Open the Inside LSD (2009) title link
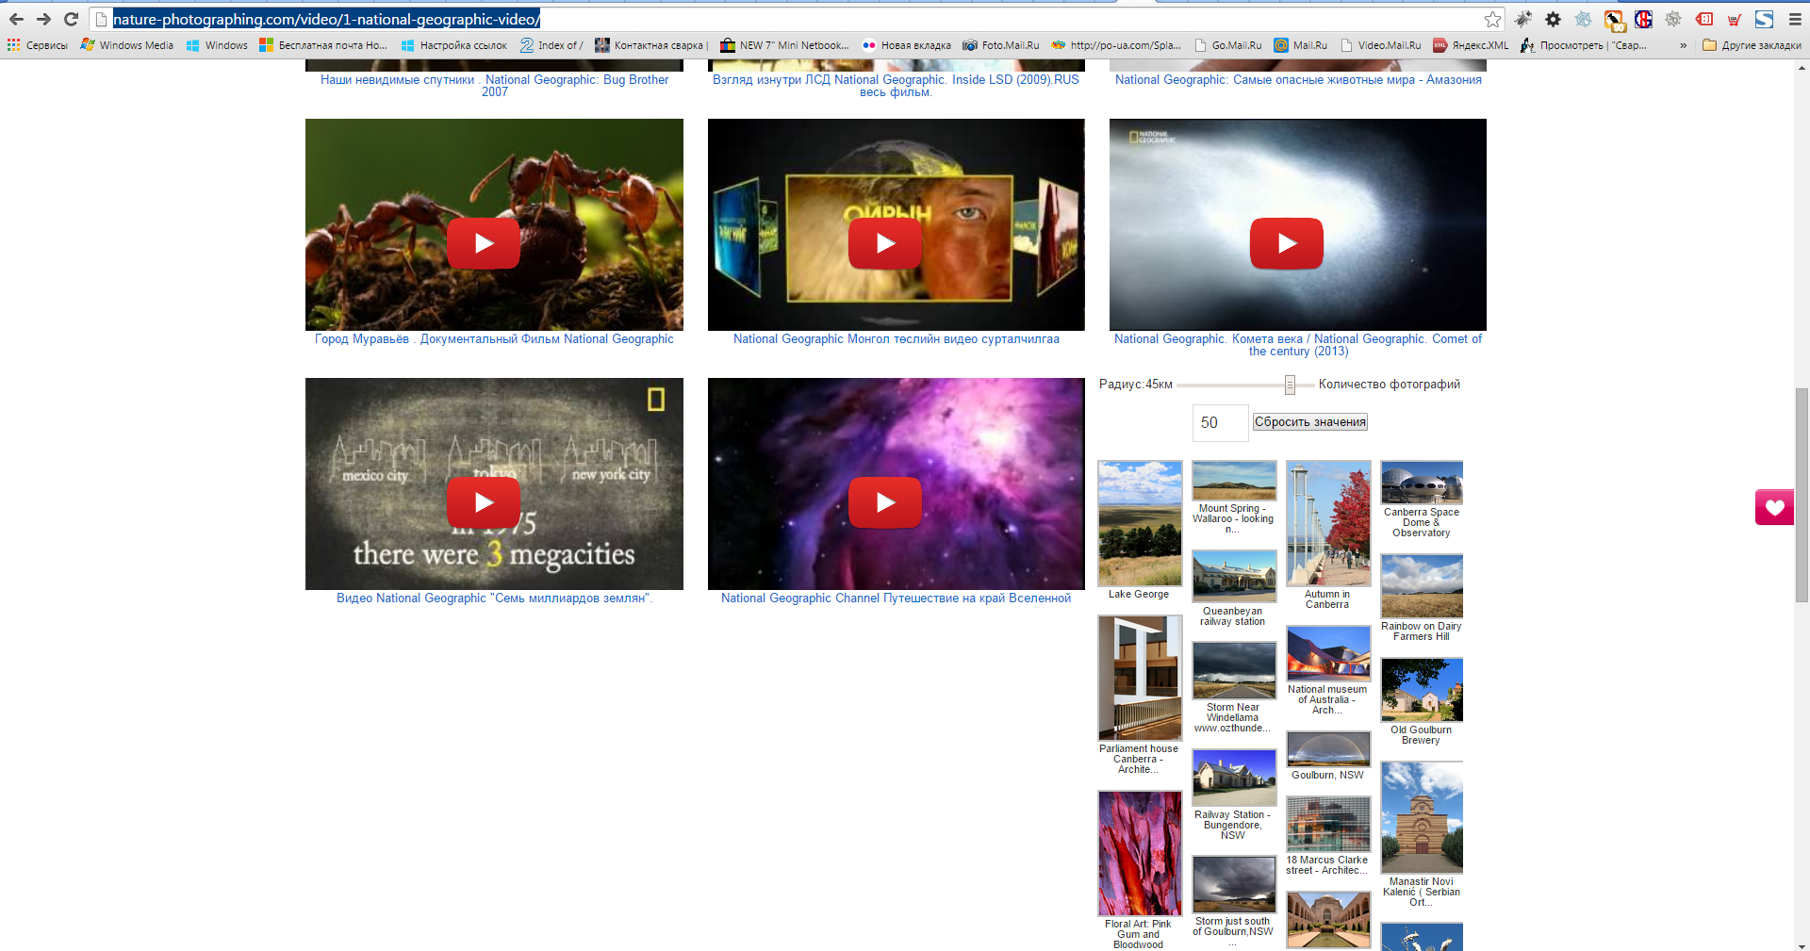Viewport: 1810px width, 951px height. click(896, 86)
